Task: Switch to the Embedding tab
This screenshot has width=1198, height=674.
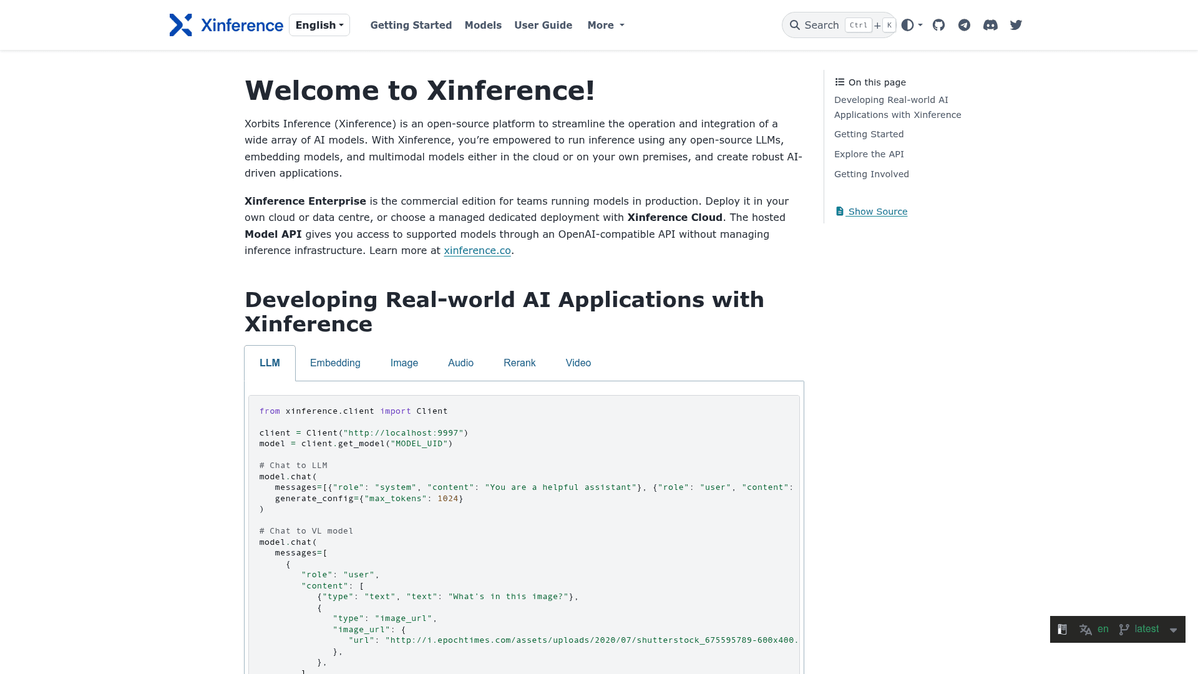Action: [x=335, y=363]
